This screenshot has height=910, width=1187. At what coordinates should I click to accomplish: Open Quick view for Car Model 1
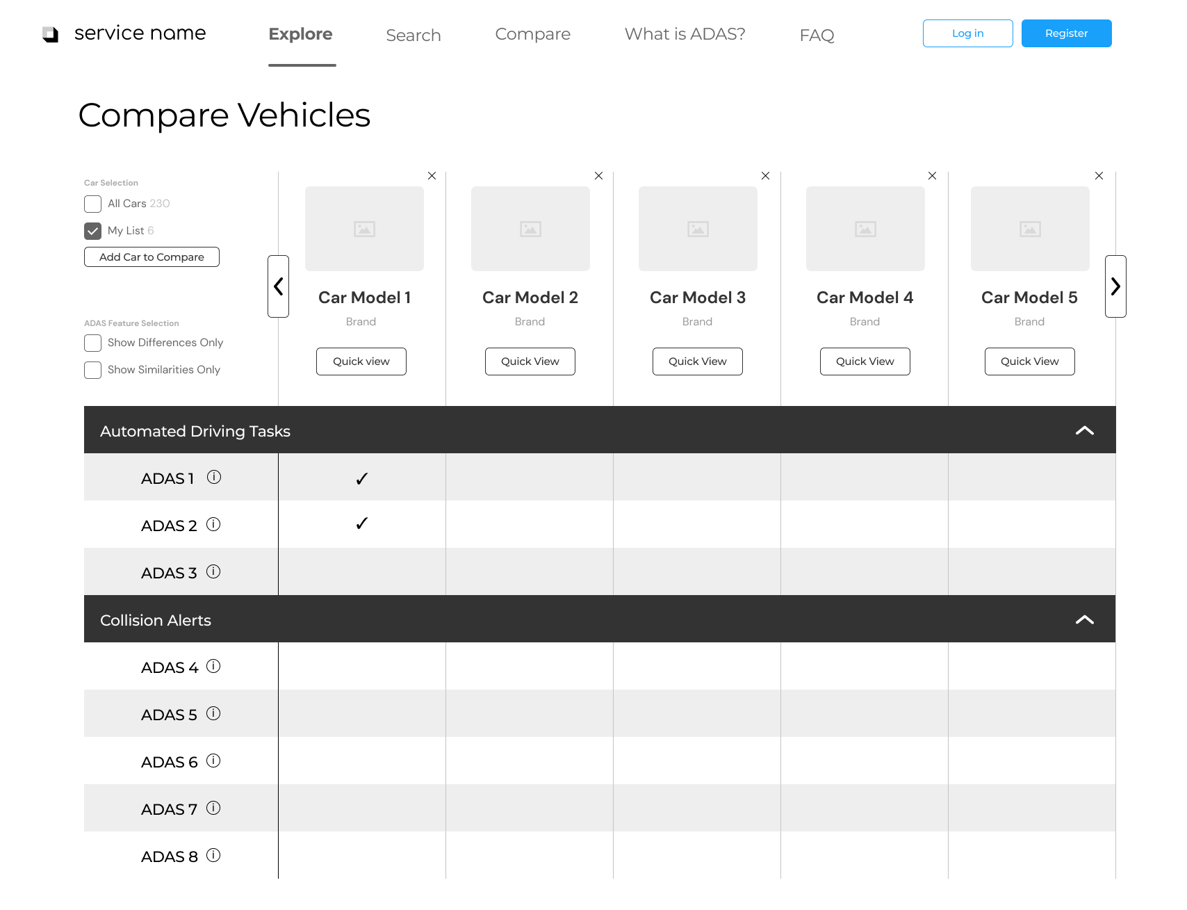point(361,361)
